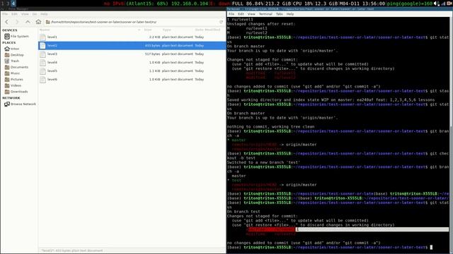The width and height of the screenshot is (453, 254).
Task: Open Help menu in file manager
Action: click(44, 14)
